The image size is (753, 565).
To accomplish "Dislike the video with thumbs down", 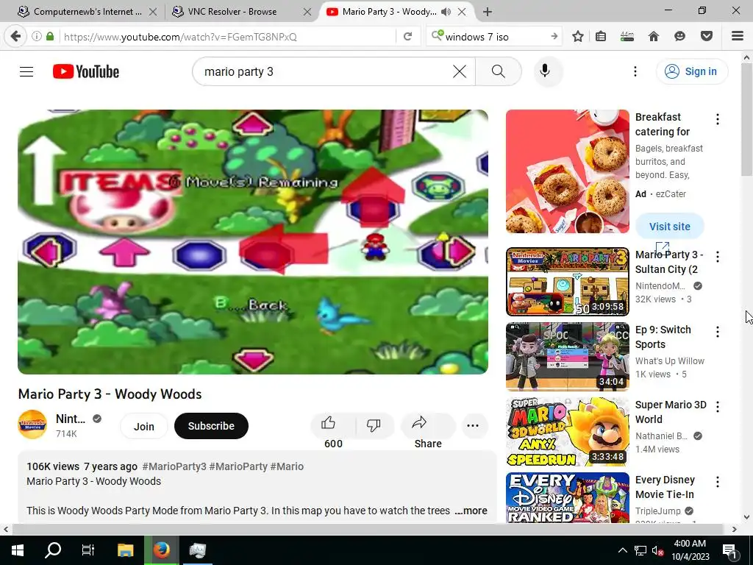I will pyautogui.click(x=374, y=424).
